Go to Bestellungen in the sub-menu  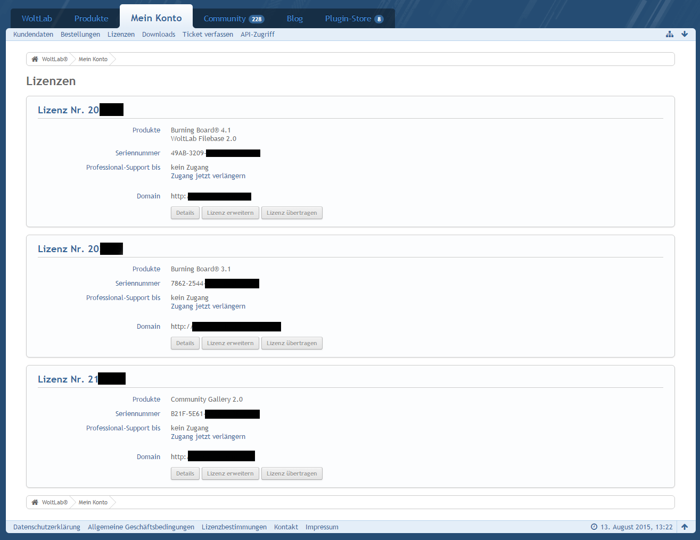pos(80,35)
